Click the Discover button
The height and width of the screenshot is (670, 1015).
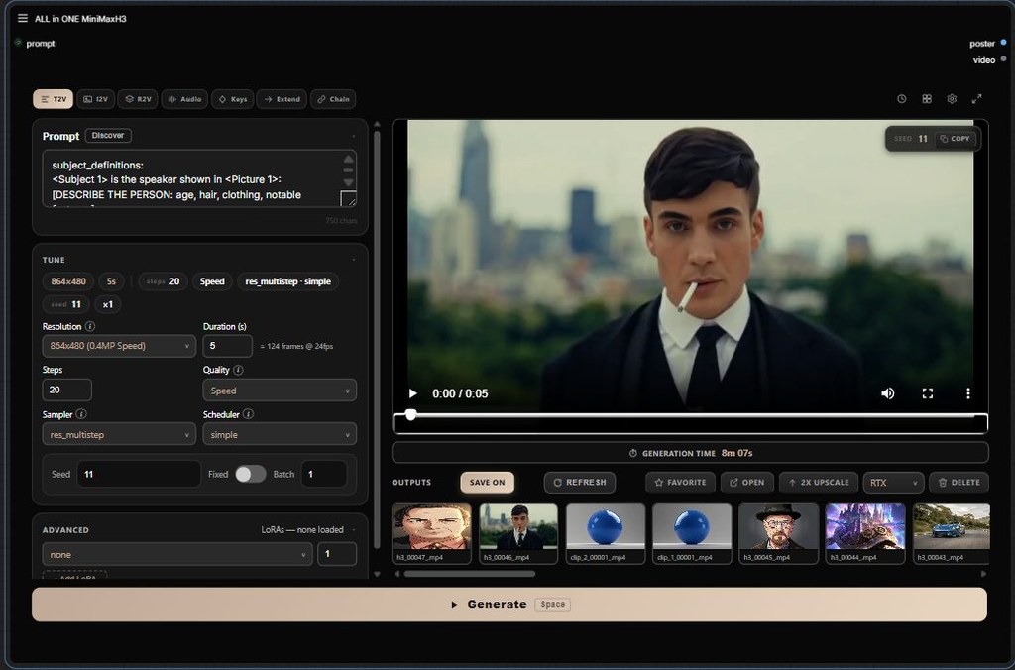(108, 136)
